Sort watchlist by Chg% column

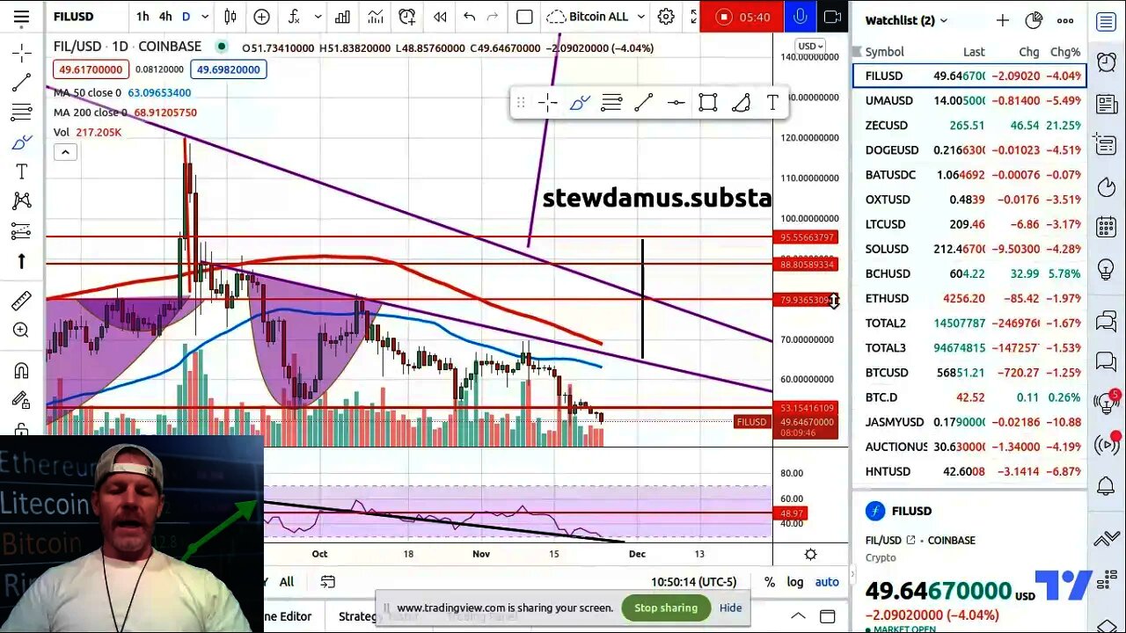(1065, 52)
